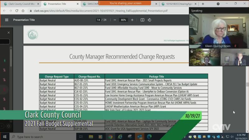Toggle the green microphone in participant list
This screenshot has height=140, width=249.
coord(4,61)
